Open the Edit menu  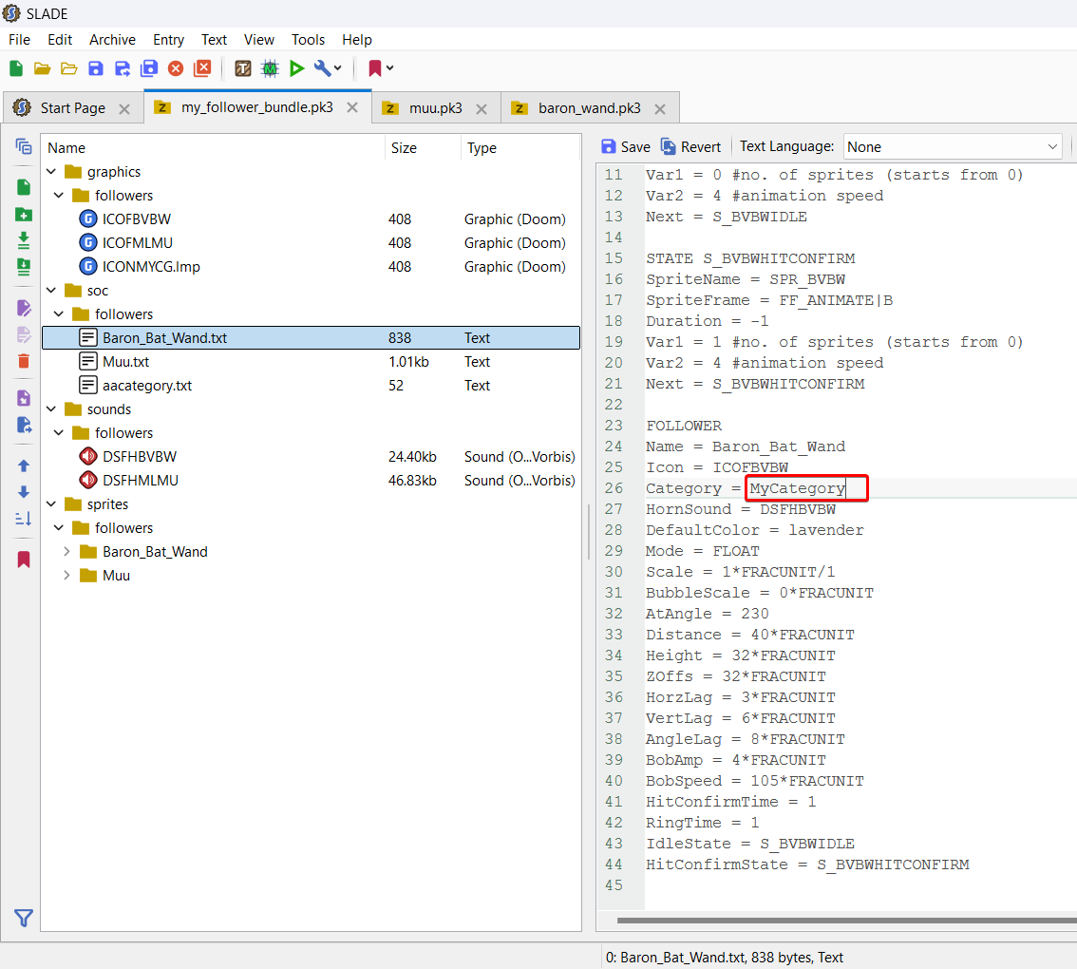(60, 39)
